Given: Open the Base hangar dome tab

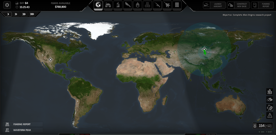Looking at the screenshot, I should coord(108,5).
